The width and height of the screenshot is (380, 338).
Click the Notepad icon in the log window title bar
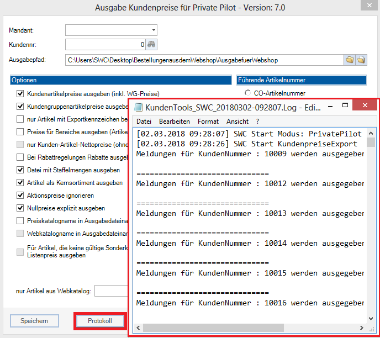tap(139, 107)
